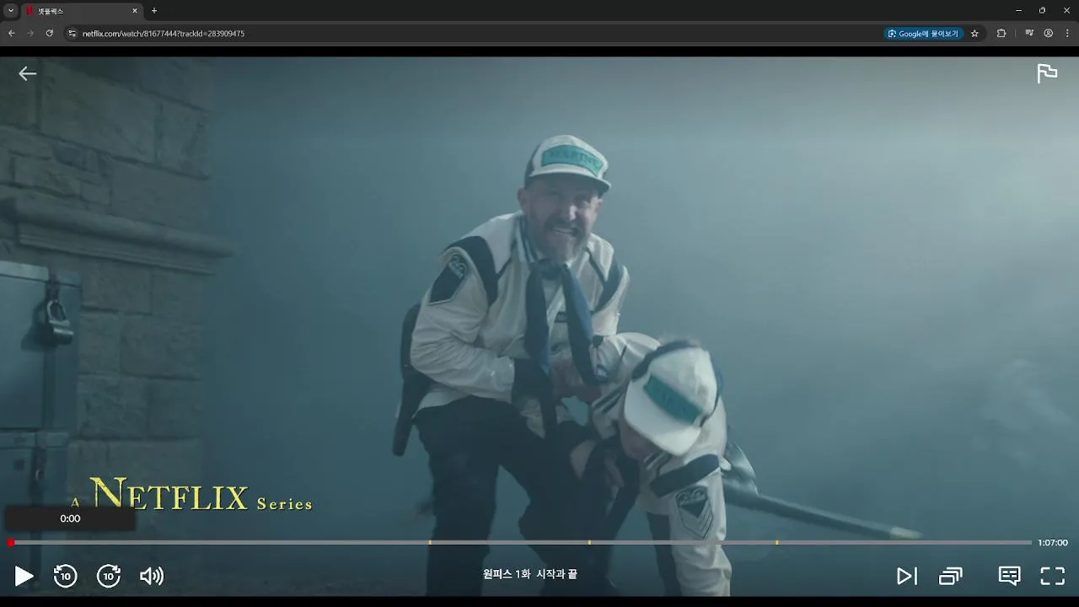The width and height of the screenshot is (1079, 607).
Task: Rewind 10 seconds
Action: [x=65, y=576]
